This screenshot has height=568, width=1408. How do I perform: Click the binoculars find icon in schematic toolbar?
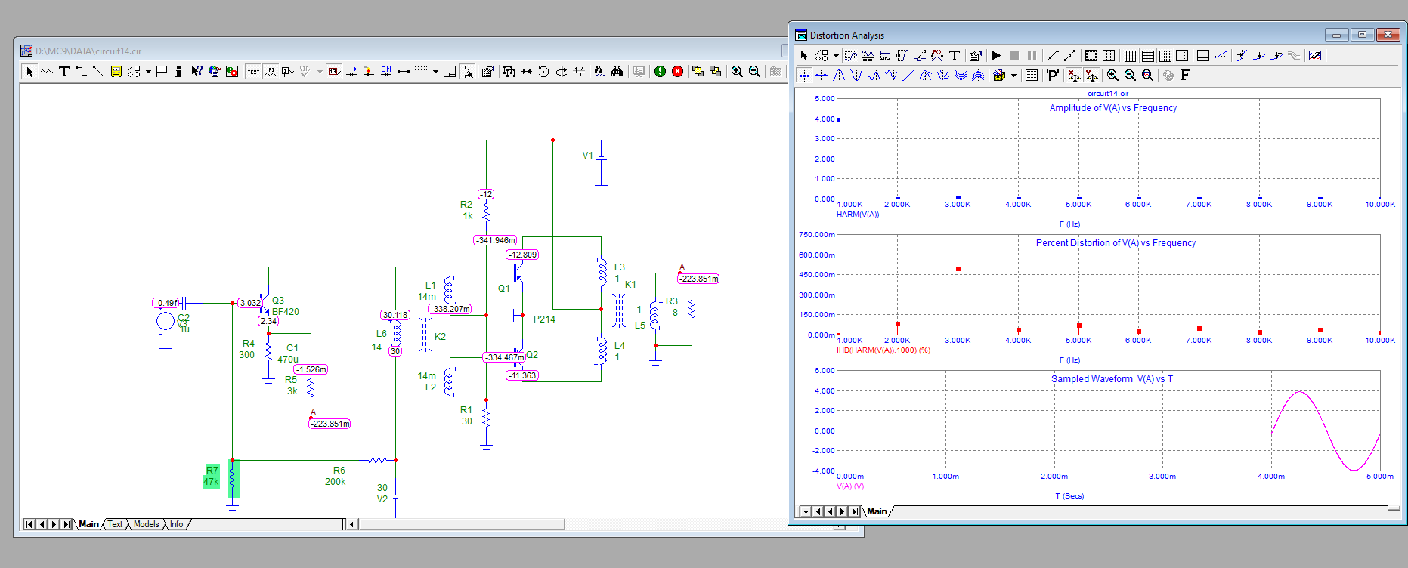(617, 72)
